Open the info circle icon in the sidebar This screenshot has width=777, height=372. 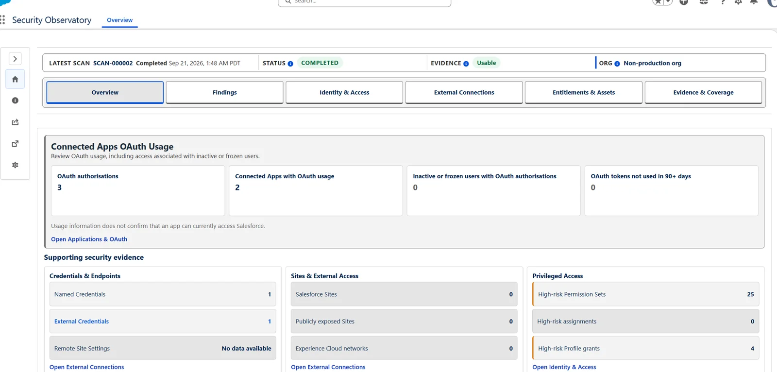[x=15, y=101]
